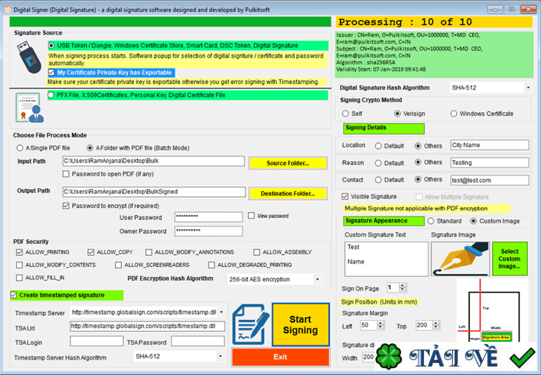Enable ALLOW_MODIFY_CONTENTS permission
The height and width of the screenshot is (375, 541).
point(19,265)
